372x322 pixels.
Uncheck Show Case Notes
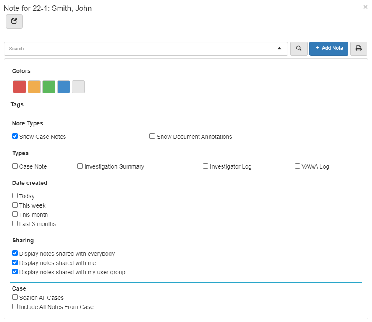(x=15, y=136)
